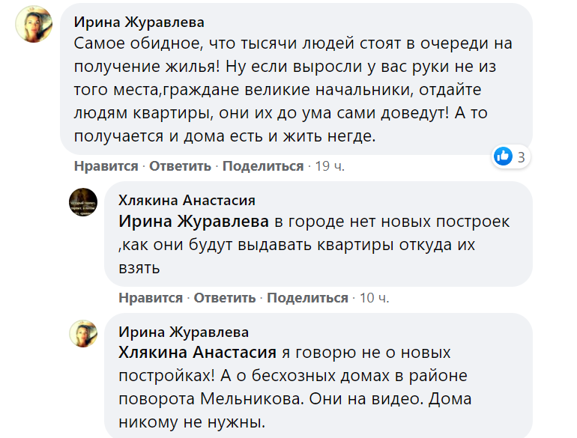
Task: Click the reaction count 3 beside the like icon
Action: [521, 156]
